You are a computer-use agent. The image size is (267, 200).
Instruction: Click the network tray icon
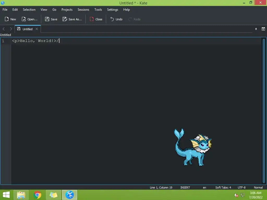[x=242, y=195]
